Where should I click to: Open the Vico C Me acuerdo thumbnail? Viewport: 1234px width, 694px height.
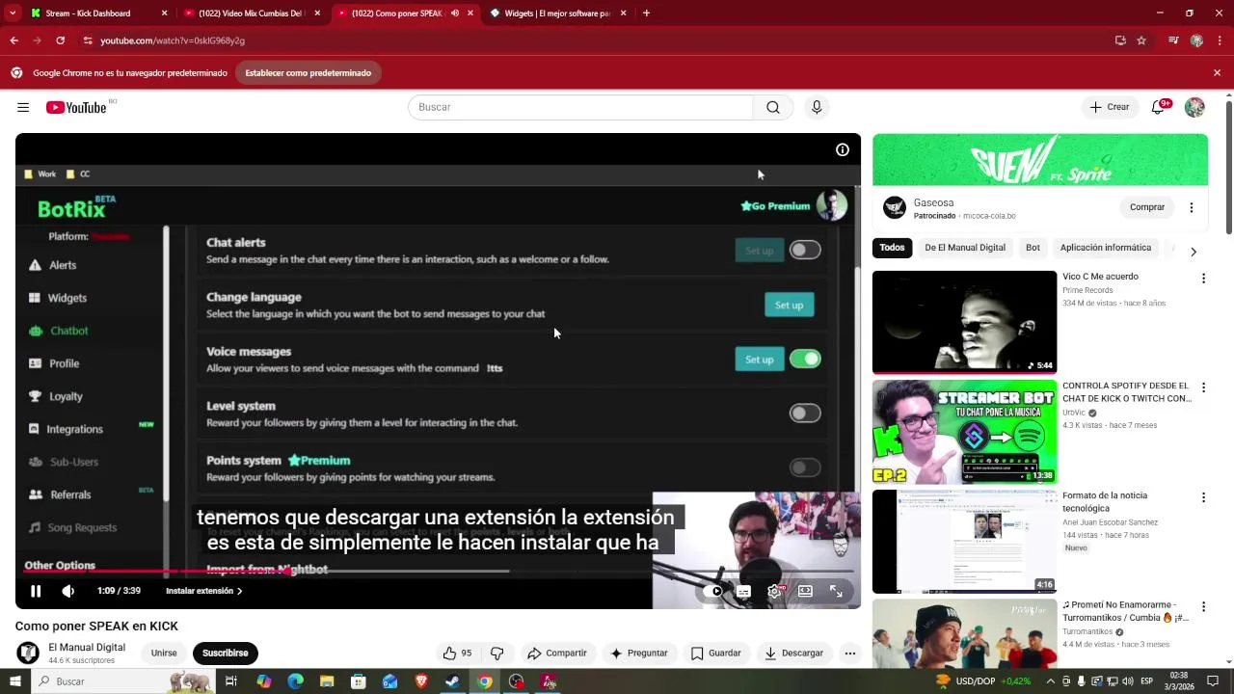click(964, 322)
